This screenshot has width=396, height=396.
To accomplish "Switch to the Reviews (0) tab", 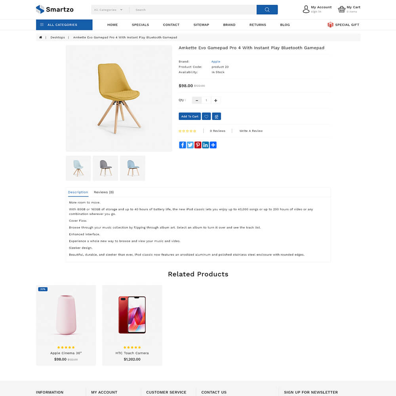I will [x=104, y=192].
